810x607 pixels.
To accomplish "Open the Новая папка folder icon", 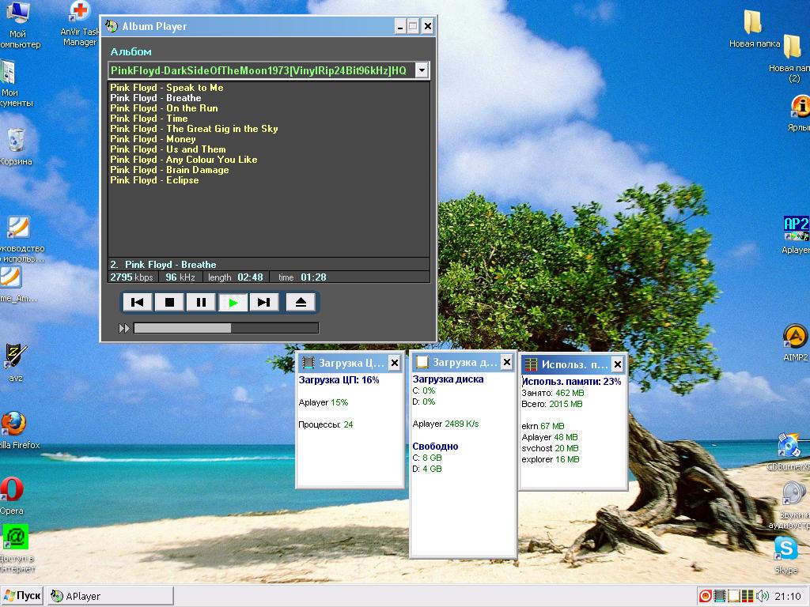I will click(x=753, y=22).
